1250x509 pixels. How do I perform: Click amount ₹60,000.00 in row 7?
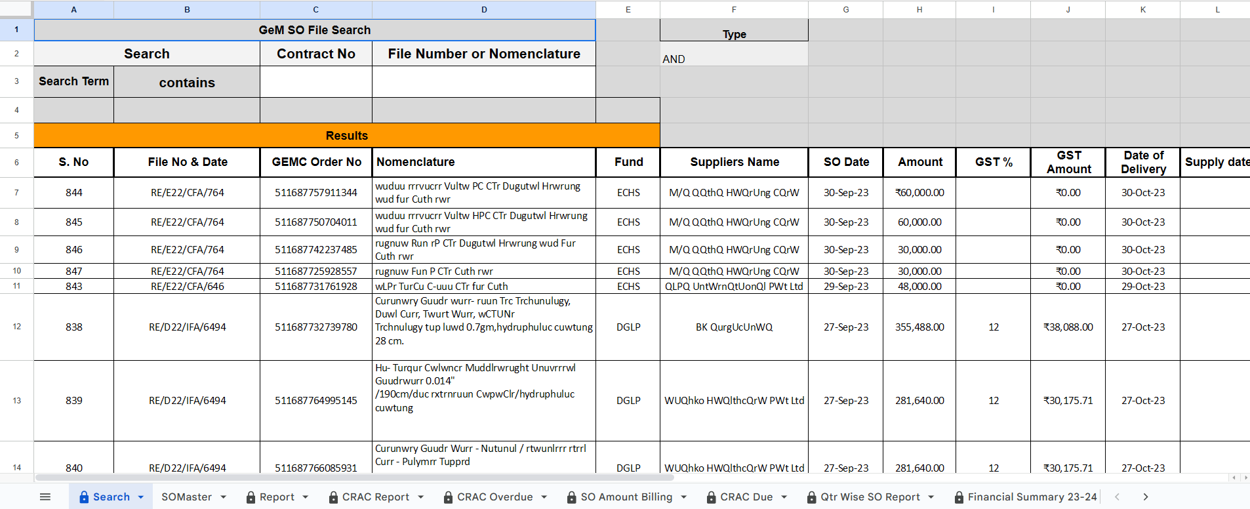click(x=919, y=193)
